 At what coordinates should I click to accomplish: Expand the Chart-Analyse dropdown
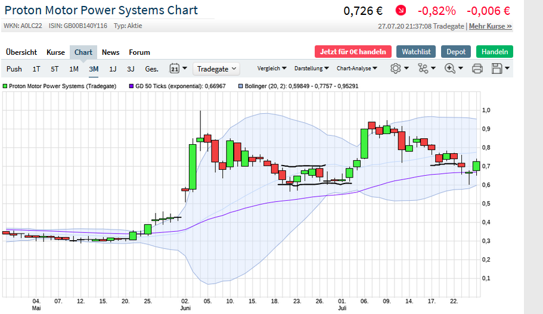pos(356,69)
